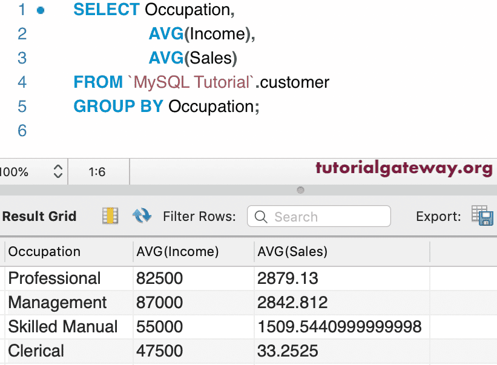This screenshot has width=497, height=365.
Task: Click the panel splitter handle between editor and results
Action: click(x=300, y=191)
